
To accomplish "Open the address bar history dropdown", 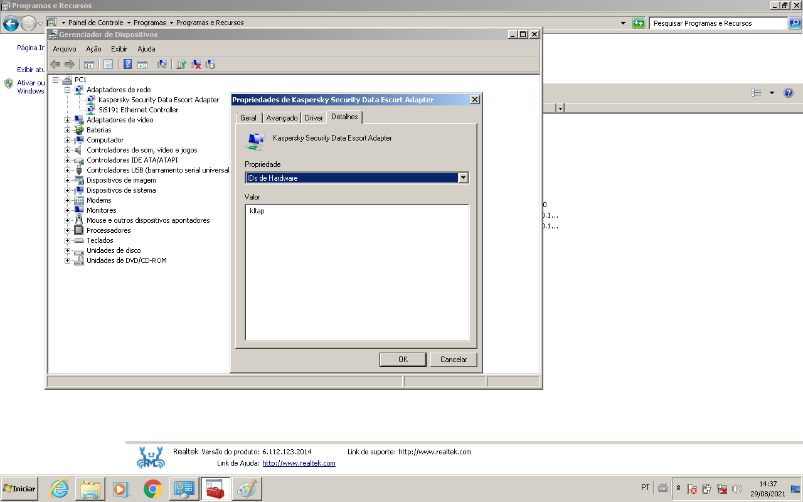I will pyautogui.click(x=623, y=23).
